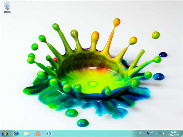The width and height of the screenshot is (183, 137).
Task: Click the Show Desktop strip at the taskbar edge
Action: pos(182,133)
